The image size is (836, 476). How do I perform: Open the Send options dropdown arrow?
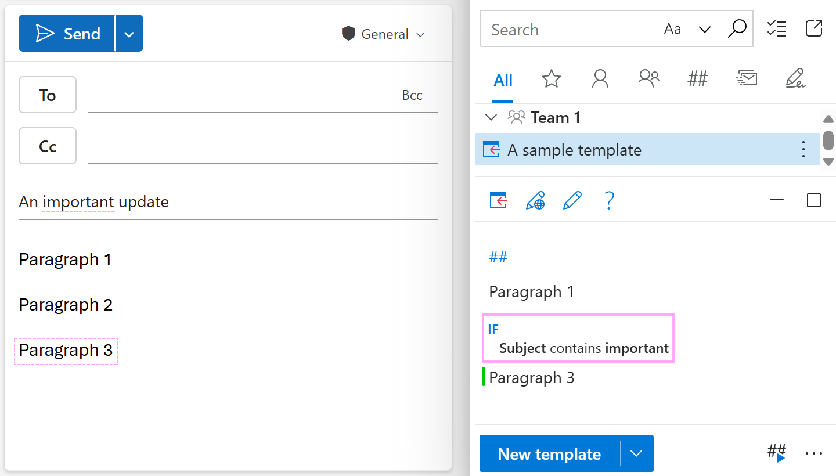129,34
